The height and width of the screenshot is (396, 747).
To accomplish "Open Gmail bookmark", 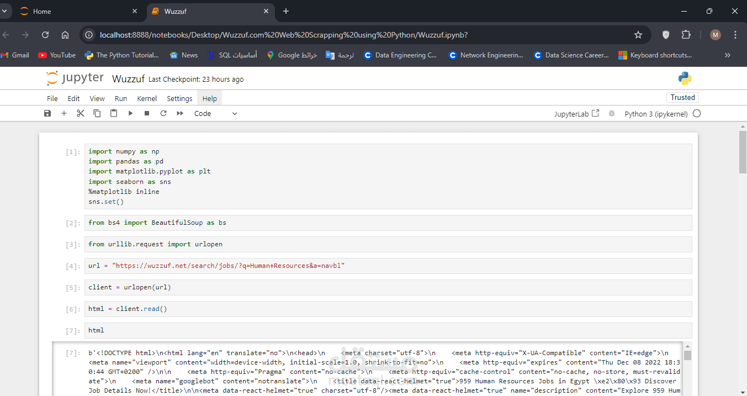I will (x=15, y=55).
